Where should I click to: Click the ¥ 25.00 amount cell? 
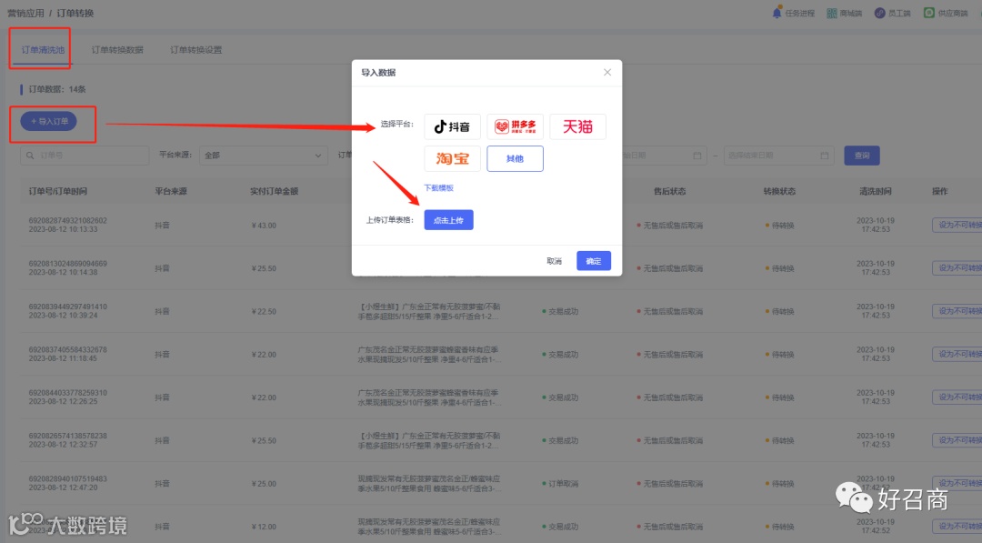[264, 484]
